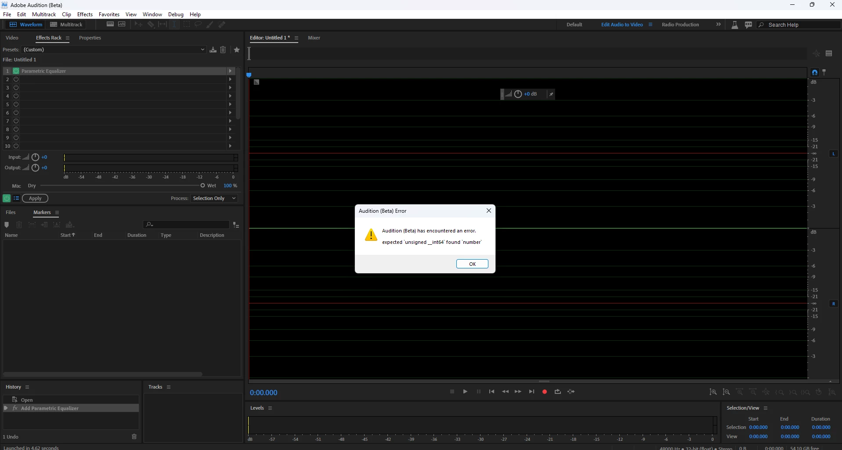Show the Spectral Frequency Display

pyautogui.click(x=110, y=25)
